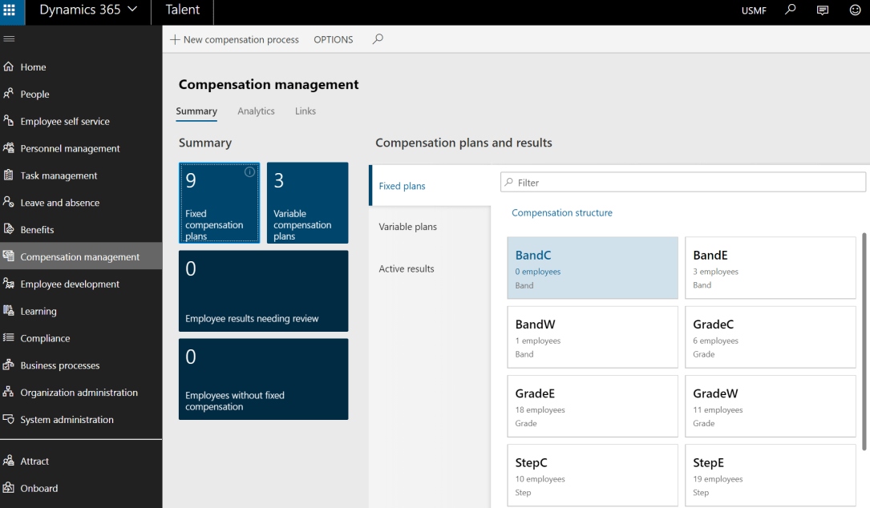870x508 pixels.
Task: Open the OPTIONS menu
Action: [x=333, y=39]
